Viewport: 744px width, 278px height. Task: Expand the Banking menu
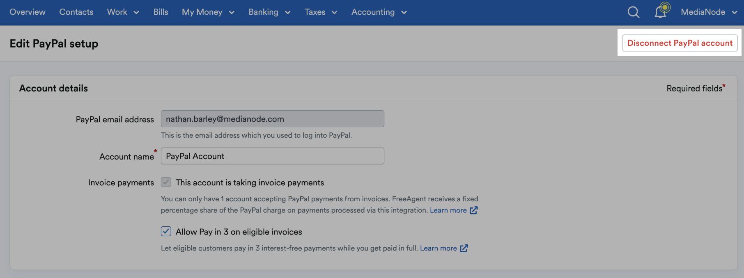tap(269, 12)
